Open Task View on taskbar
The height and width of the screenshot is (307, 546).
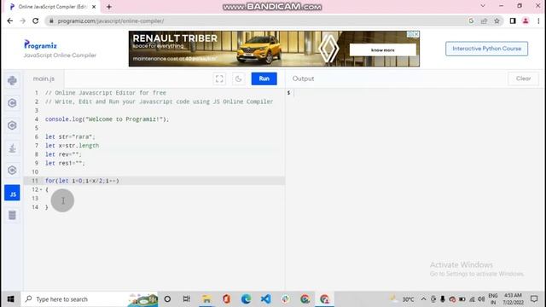[187, 299]
